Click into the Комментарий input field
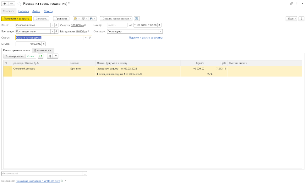Screen dimensions: 306x184 pyautogui.click(x=42, y=173)
